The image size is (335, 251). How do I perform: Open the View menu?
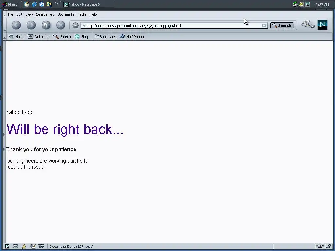pos(29,14)
